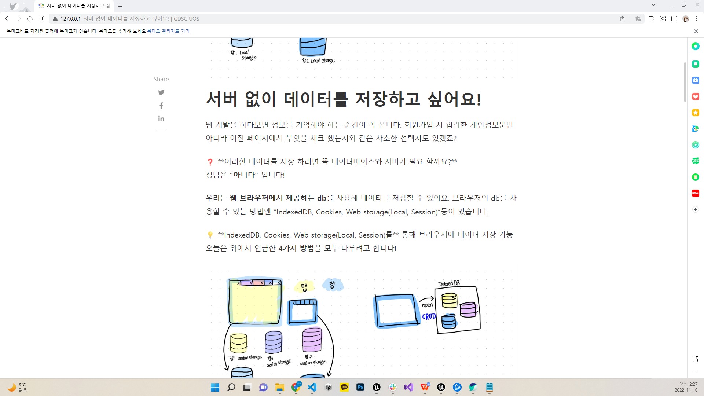Viewport: 704px width, 396px height.
Task: Reload the current page
Action: pos(30,19)
